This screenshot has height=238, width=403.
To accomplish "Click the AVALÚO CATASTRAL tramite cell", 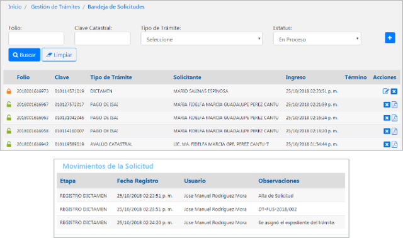I will click(x=111, y=144).
